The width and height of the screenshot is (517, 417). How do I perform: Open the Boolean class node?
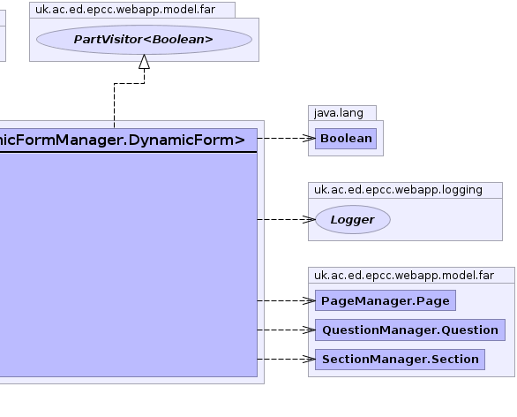point(346,139)
